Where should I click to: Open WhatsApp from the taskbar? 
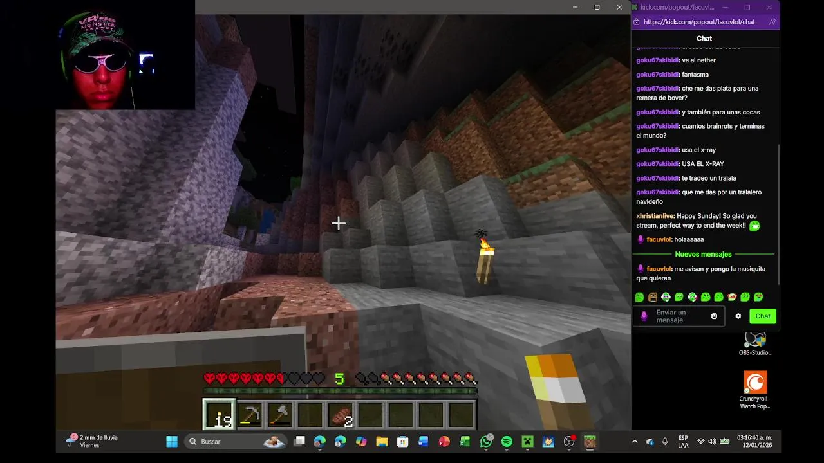486,442
